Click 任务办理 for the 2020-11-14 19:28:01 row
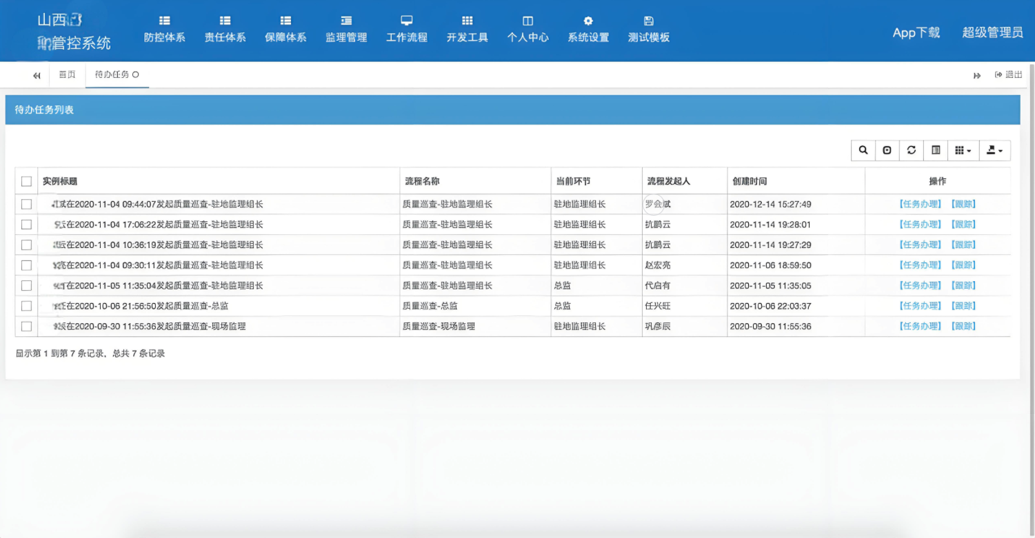Screen dimensions: 1035x538 920,225
